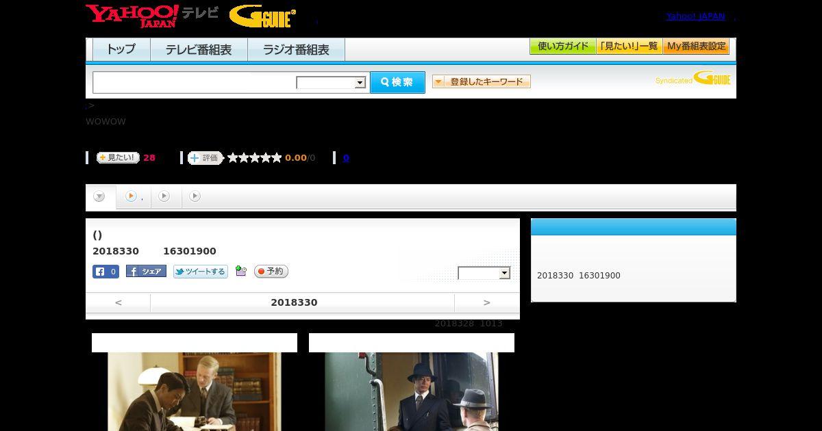Image resolution: width=822 pixels, height=431 pixels.
Task: Select the 0.00 rating score
Action: pyautogui.click(x=296, y=158)
